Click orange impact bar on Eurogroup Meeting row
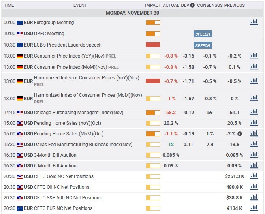Image resolution: width=265 pixels, height=214 pixels. (153, 23)
